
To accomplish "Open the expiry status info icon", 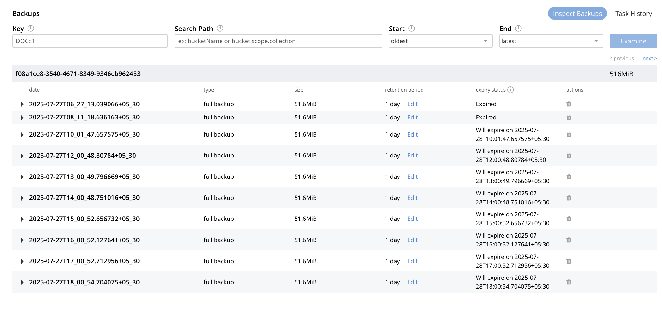I will (x=510, y=90).
